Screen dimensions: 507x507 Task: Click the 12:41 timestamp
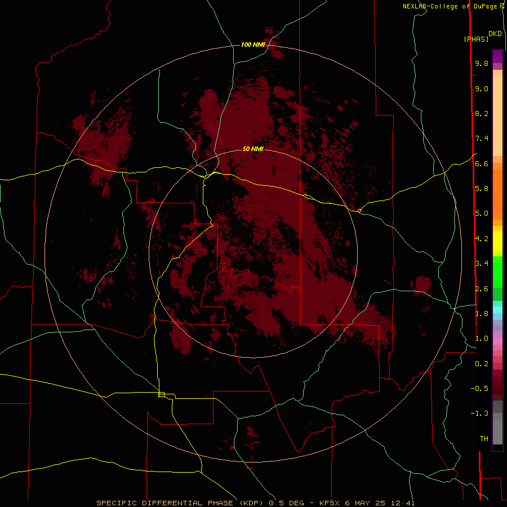[x=402, y=503]
